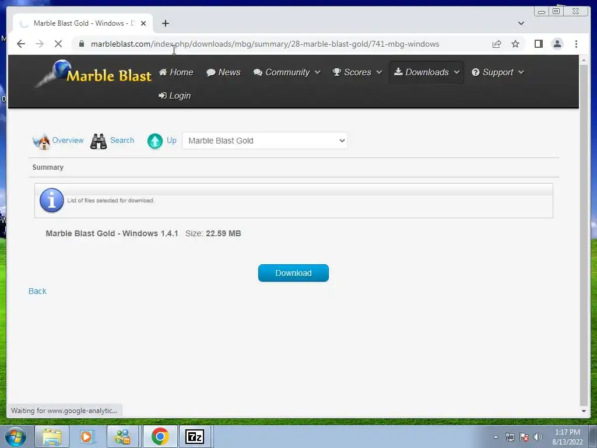Open the Search link
The height and width of the screenshot is (448, 597).
(x=122, y=140)
